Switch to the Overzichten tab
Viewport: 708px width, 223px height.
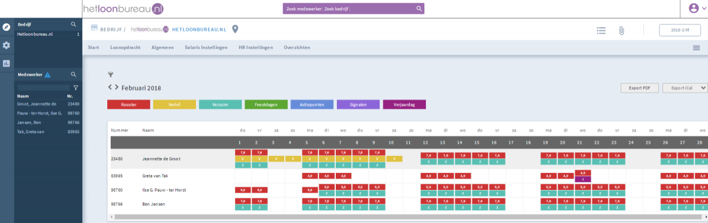pyautogui.click(x=297, y=47)
